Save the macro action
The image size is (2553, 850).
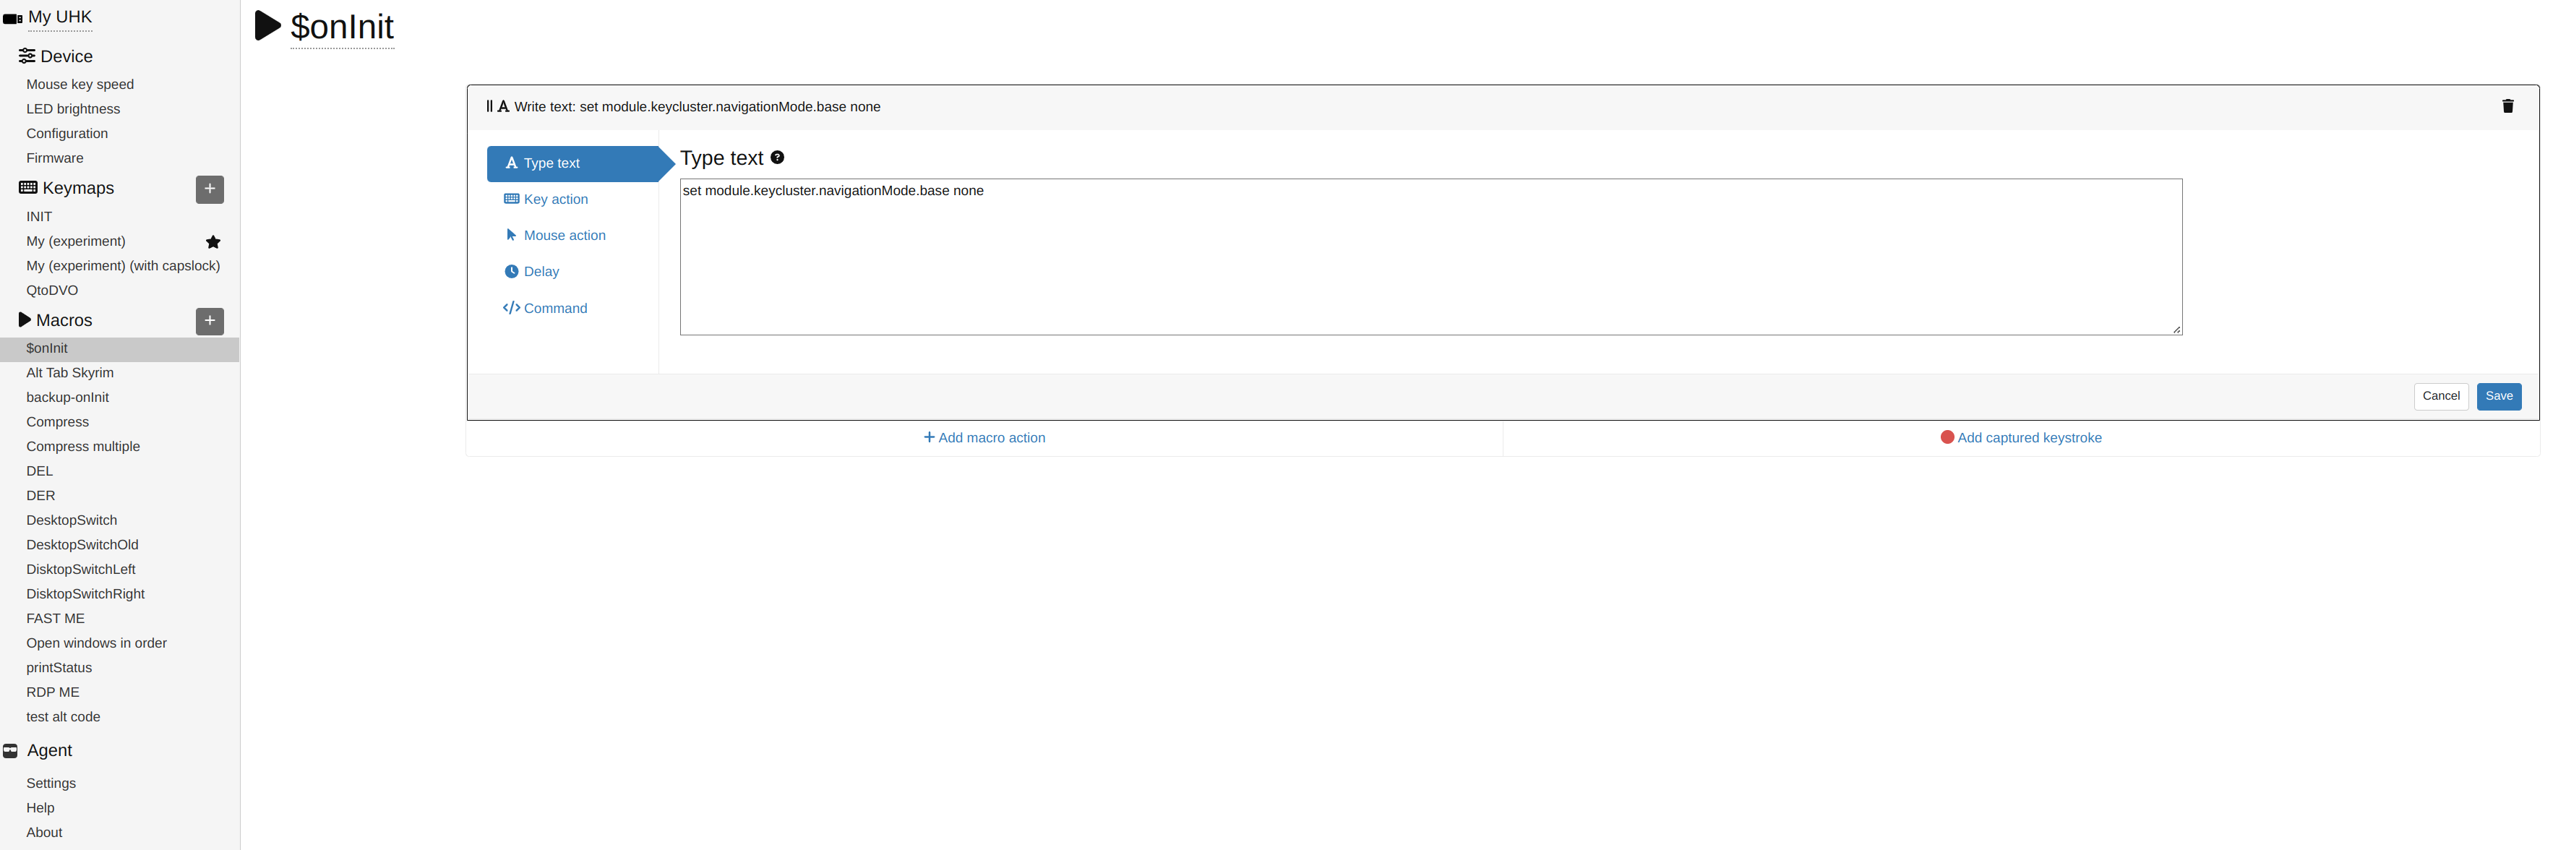pyautogui.click(x=2499, y=396)
